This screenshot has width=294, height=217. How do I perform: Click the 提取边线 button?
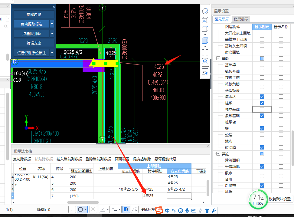tap(34, 14)
